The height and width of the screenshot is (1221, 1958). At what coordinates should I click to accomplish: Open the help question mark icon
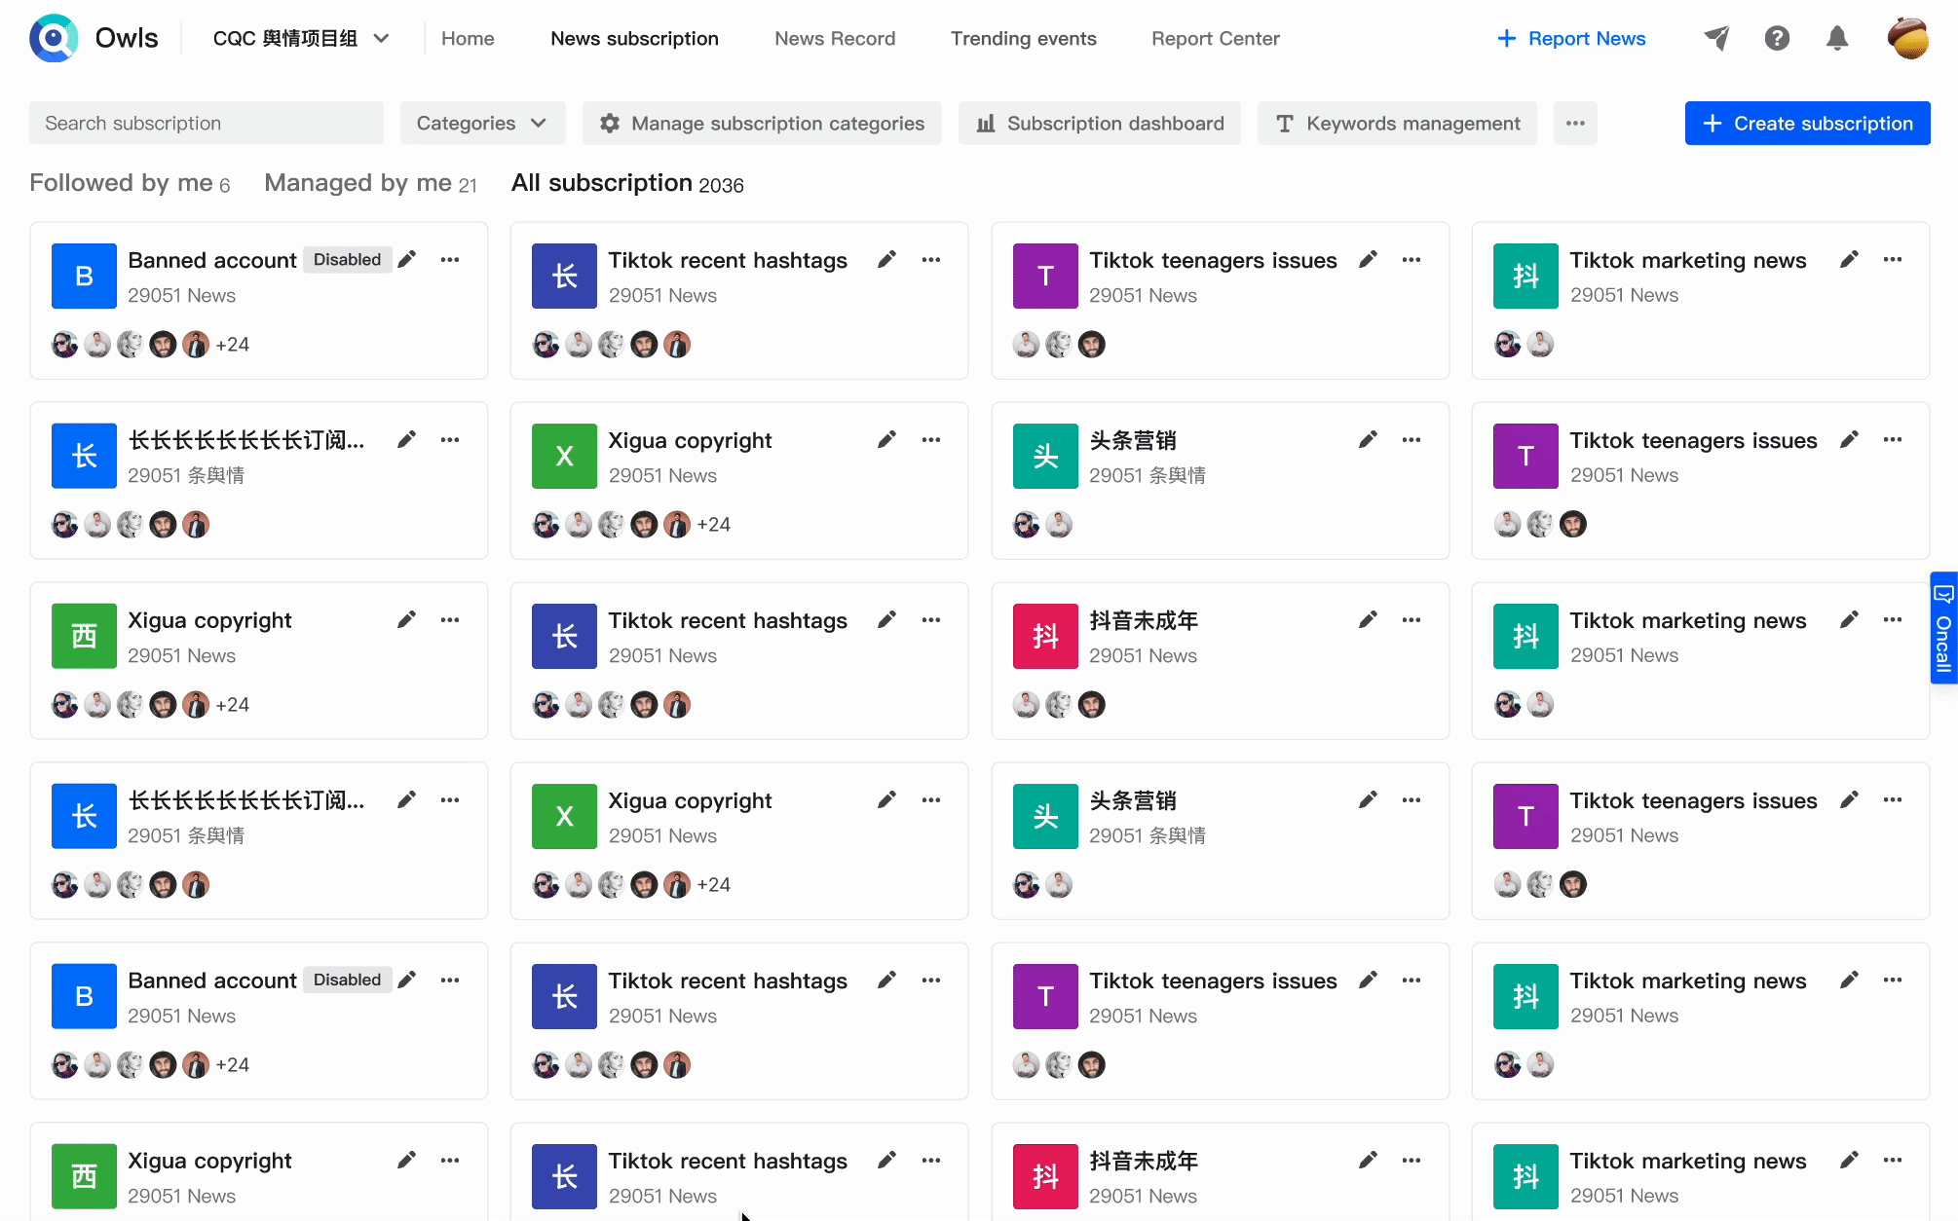[1777, 38]
